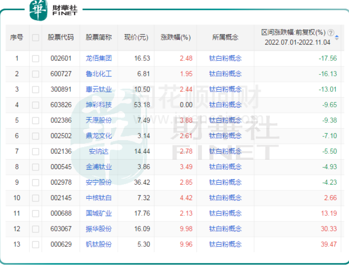Click the FINET logo at top
The height and width of the screenshot is (271, 349).
point(54,10)
